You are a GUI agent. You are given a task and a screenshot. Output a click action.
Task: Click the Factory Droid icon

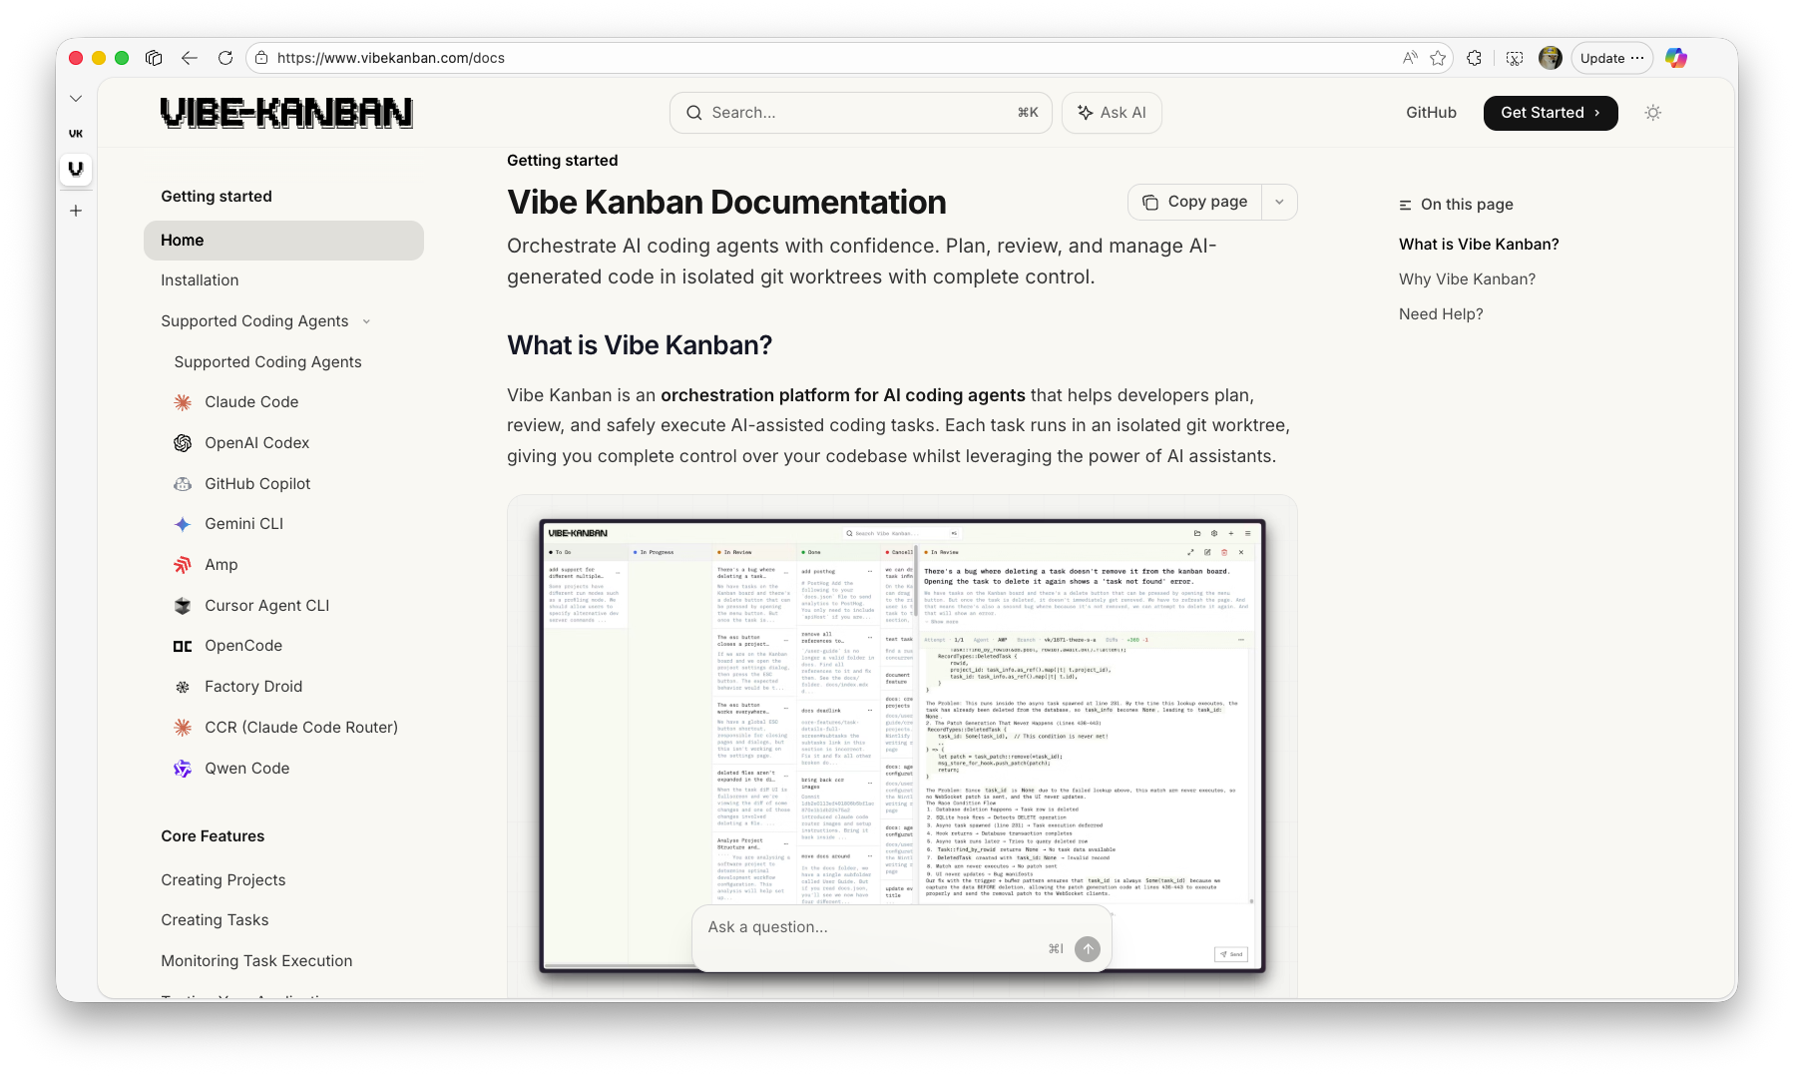tap(183, 687)
